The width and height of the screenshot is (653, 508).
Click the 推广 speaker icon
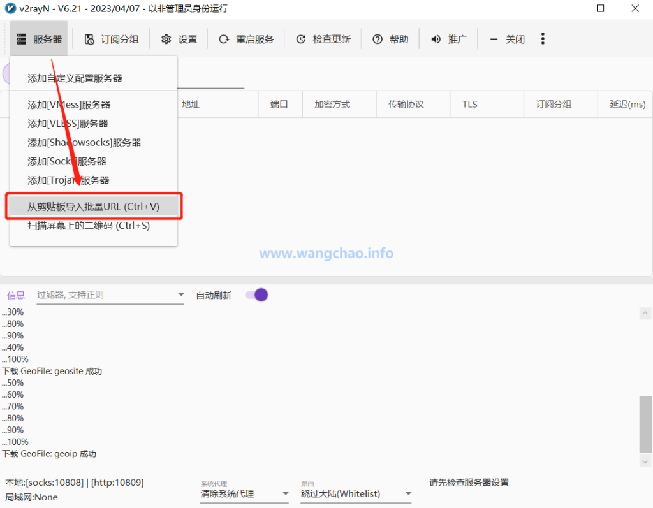click(436, 39)
